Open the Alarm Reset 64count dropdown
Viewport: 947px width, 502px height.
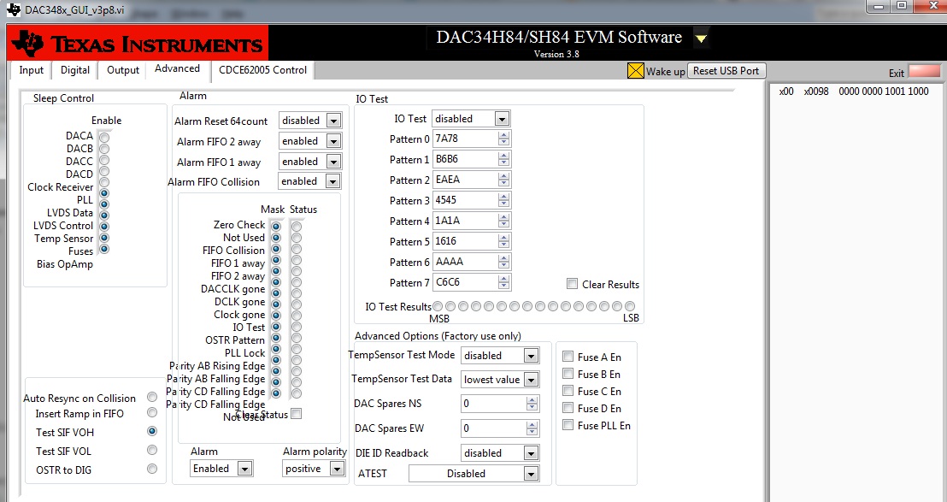click(333, 121)
